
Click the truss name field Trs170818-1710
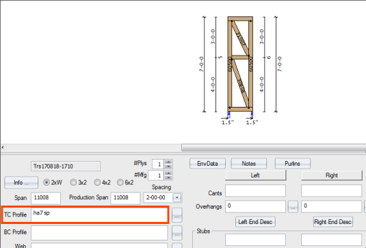[x=66, y=166]
